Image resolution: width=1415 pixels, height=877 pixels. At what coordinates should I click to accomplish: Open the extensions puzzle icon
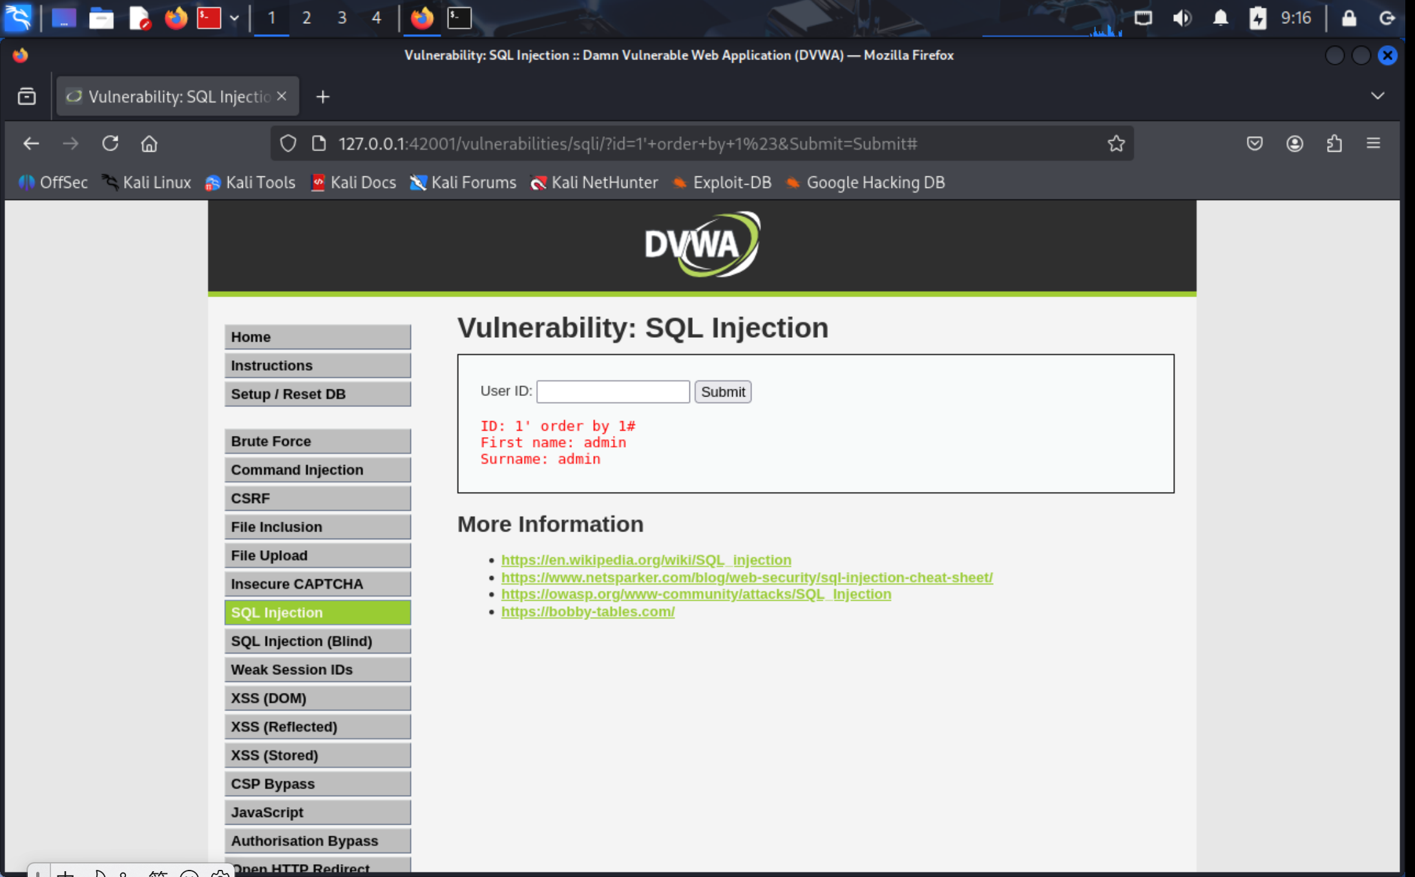(x=1334, y=143)
